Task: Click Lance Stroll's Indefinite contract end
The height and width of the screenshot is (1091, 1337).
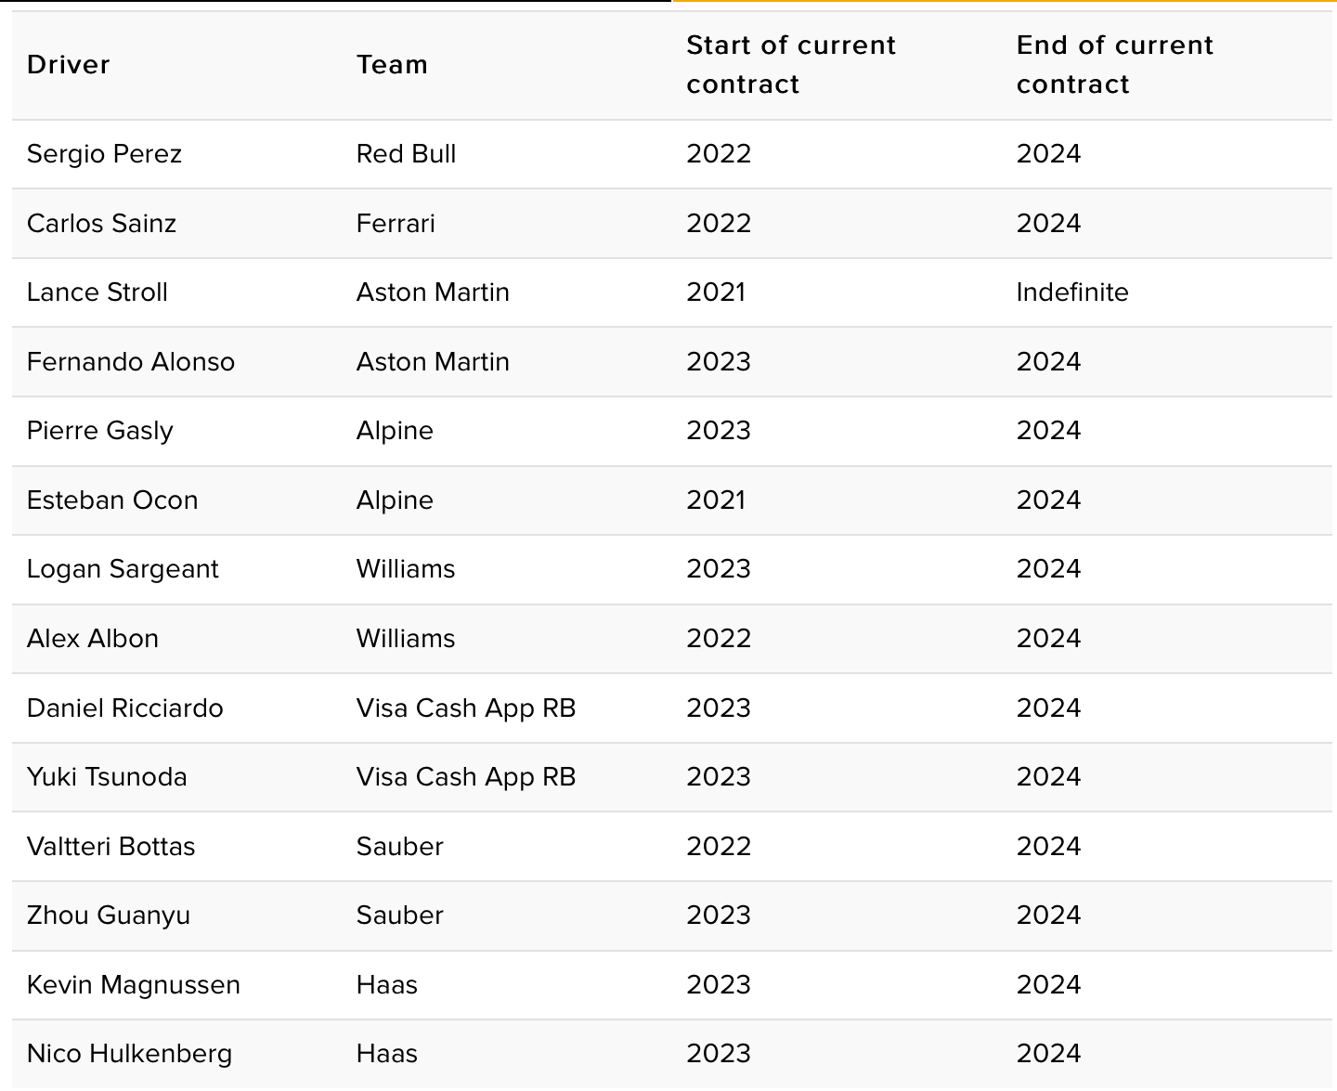Action: [x=1072, y=292]
